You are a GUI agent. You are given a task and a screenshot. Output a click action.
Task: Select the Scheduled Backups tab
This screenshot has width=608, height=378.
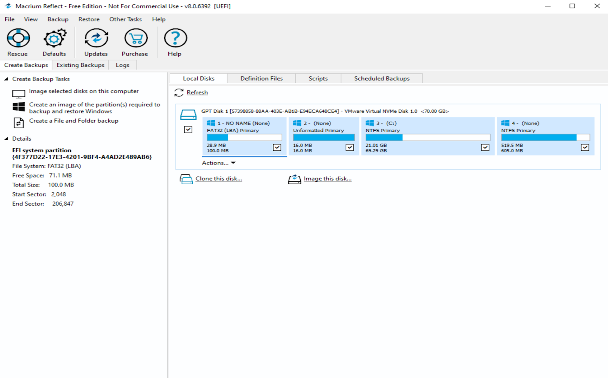pos(382,79)
